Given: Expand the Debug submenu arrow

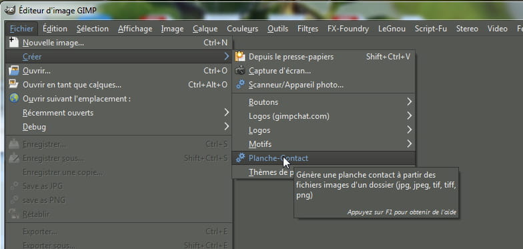Looking at the screenshot, I should click(x=227, y=127).
